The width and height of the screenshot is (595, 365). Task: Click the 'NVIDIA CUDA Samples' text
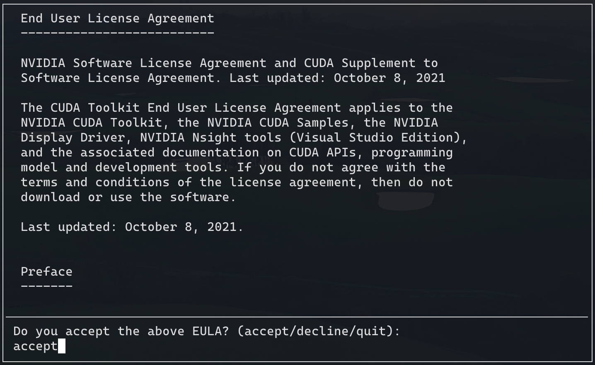[278, 123]
